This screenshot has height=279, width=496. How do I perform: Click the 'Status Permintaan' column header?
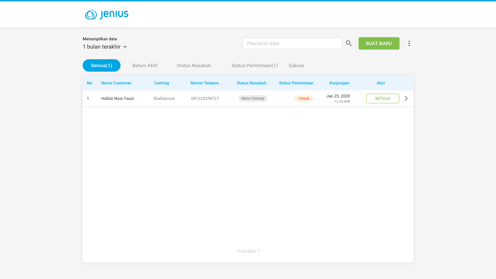tap(296, 83)
